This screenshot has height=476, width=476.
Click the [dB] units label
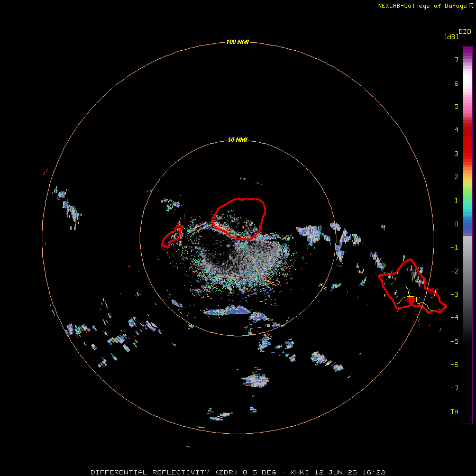[451, 36]
